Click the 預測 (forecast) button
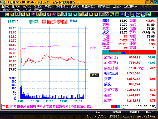The height and width of the screenshot is (119, 158). click(95, 75)
